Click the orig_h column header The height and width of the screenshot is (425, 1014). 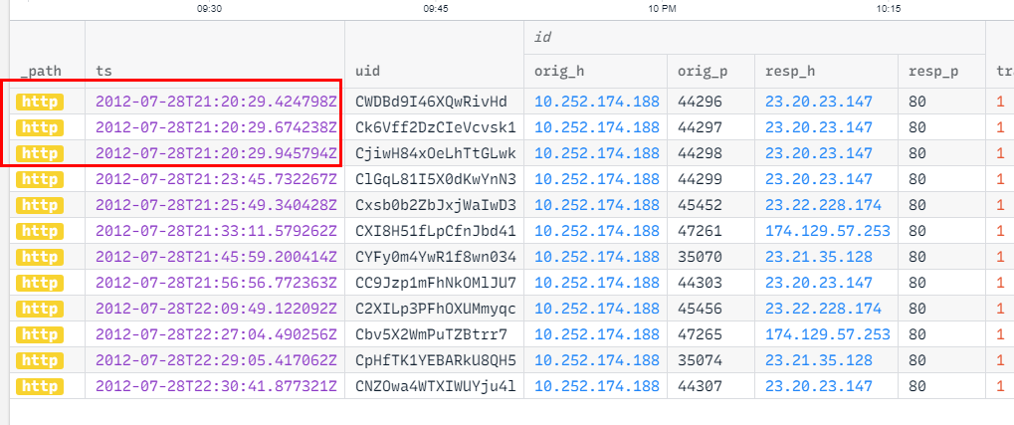click(559, 71)
